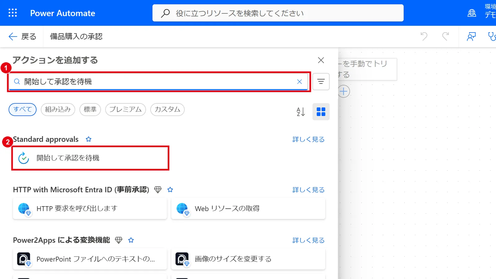Favorite the Power2Apps connector star

[131, 240]
